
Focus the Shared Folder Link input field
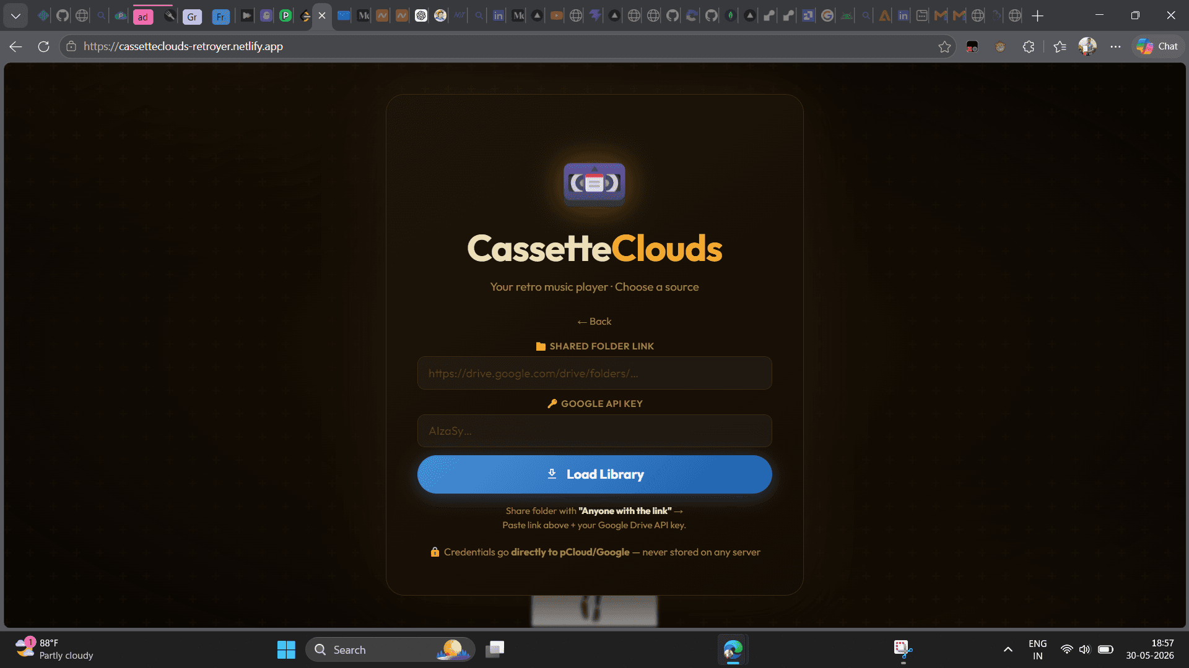coord(594,373)
